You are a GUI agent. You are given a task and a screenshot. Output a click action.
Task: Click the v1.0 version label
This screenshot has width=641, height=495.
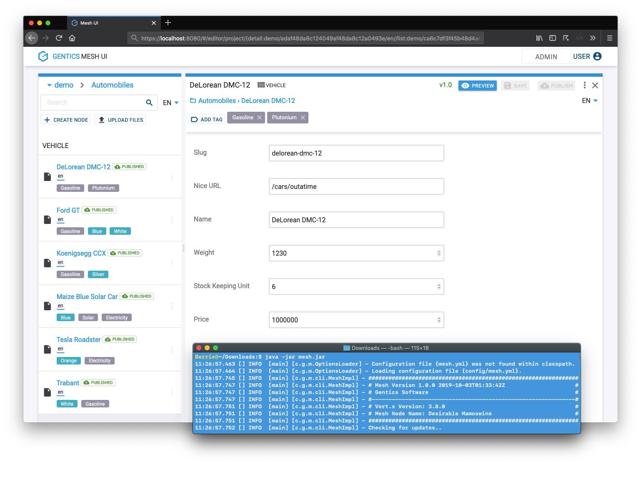point(446,85)
